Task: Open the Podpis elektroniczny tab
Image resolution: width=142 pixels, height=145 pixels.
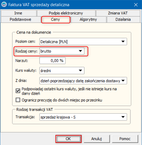Action: point(66,13)
